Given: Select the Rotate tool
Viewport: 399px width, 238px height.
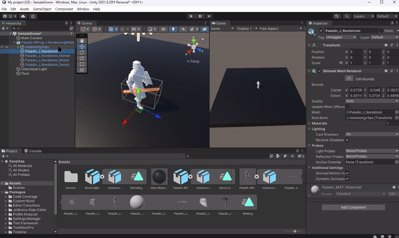Looking at the screenshot, I should coord(82,52).
